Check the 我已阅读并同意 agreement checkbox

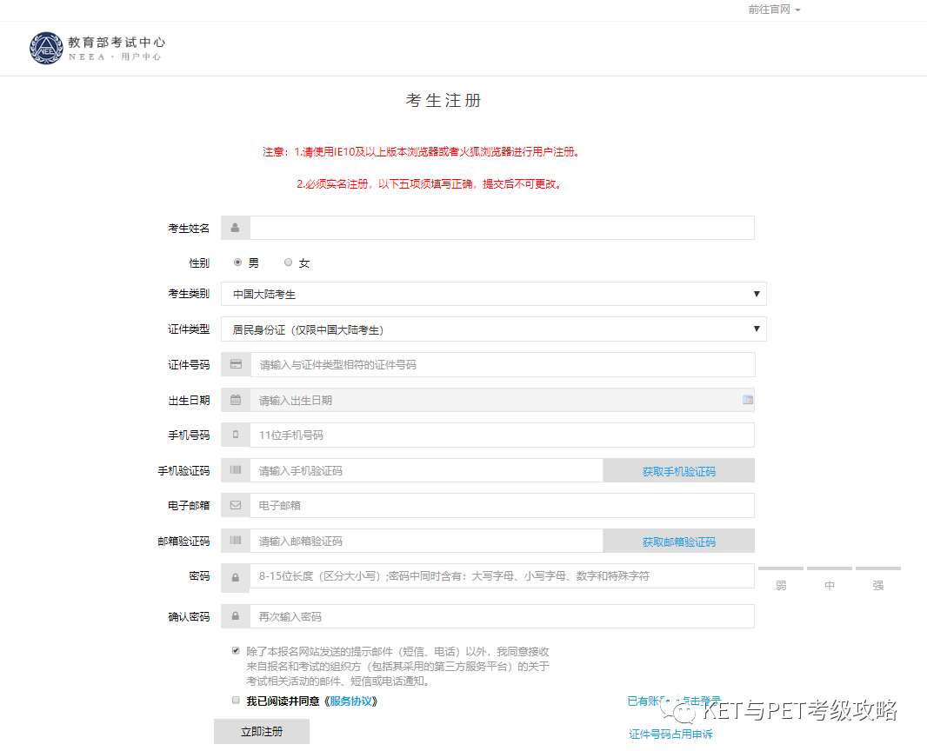coord(236,701)
